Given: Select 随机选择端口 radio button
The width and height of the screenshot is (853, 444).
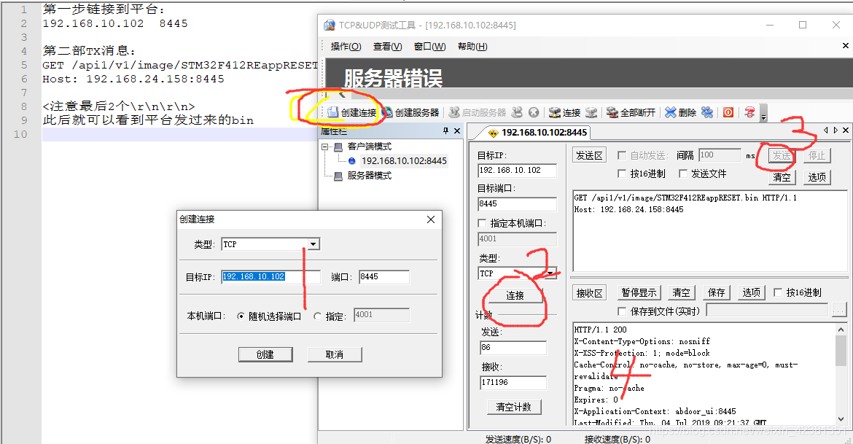Looking at the screenshot, I should pyautogui.click(x=241, y=316).
